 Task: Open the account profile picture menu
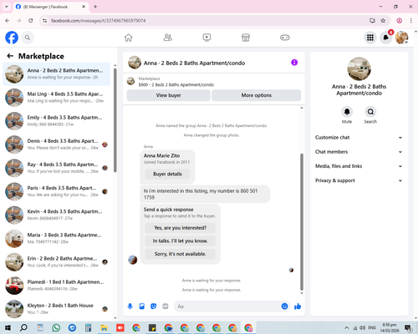pos(402,38)
